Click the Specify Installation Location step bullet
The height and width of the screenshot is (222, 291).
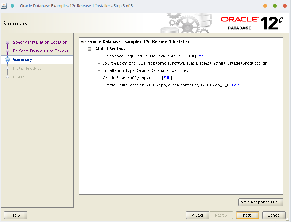(x=7, y=43)
